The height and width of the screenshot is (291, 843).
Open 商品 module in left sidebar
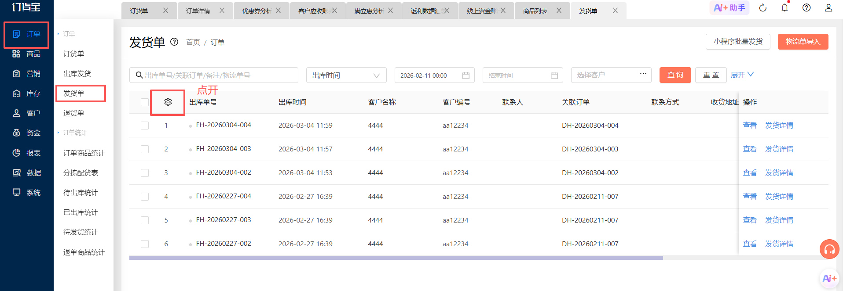coord(27,54)
